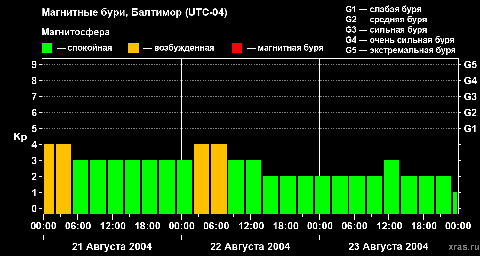Screen dimensions: 480x256
Task: Select legend line 'G4 — очень сильная буря'
Action: (400, 40)
